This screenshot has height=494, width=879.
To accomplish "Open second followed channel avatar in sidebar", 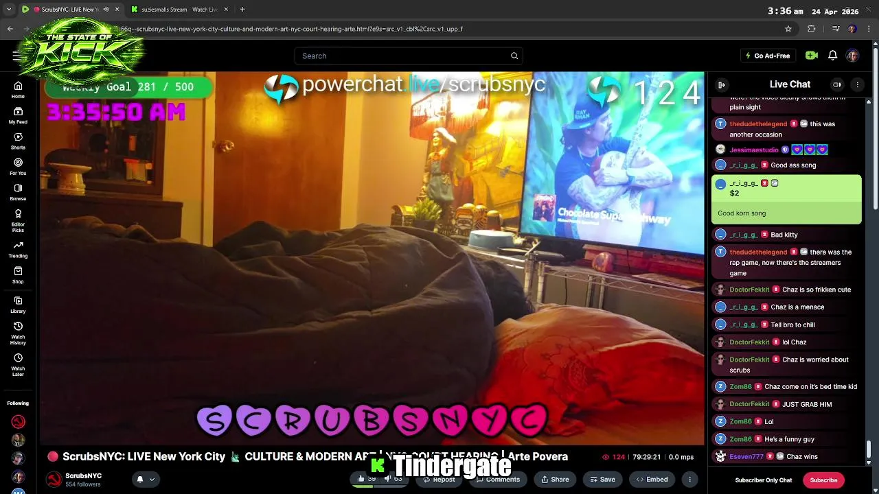I will point(18,440).
